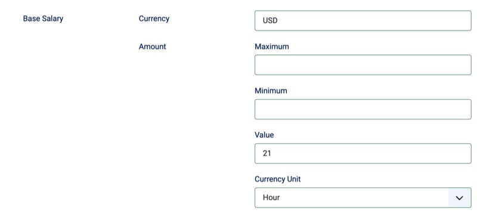Click the Hour text in the select box
Screen dimensions: 477x216
(271, 198)
